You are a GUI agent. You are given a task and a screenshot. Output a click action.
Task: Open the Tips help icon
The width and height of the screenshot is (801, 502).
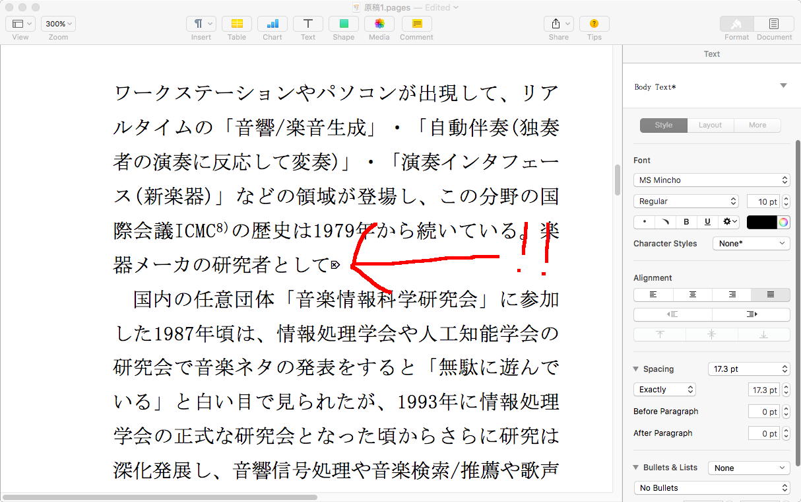tap(594, 24)
